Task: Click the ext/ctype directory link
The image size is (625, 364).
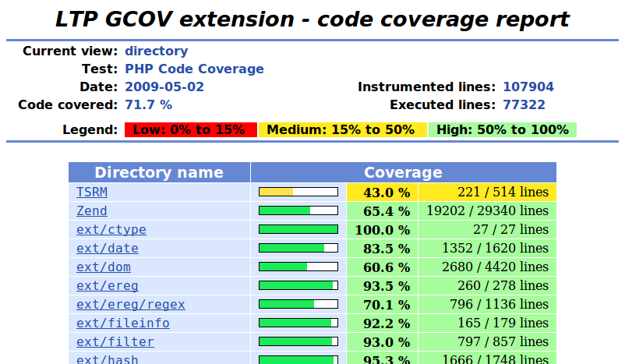Action: (111, 230)
